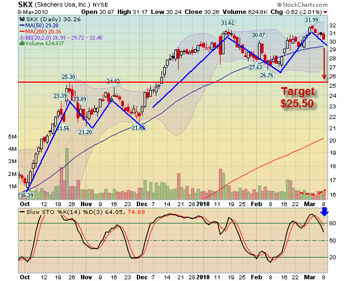344x281 pixels.
Task: Click the Oct label on price chart axis
Action: coord(25,204)
